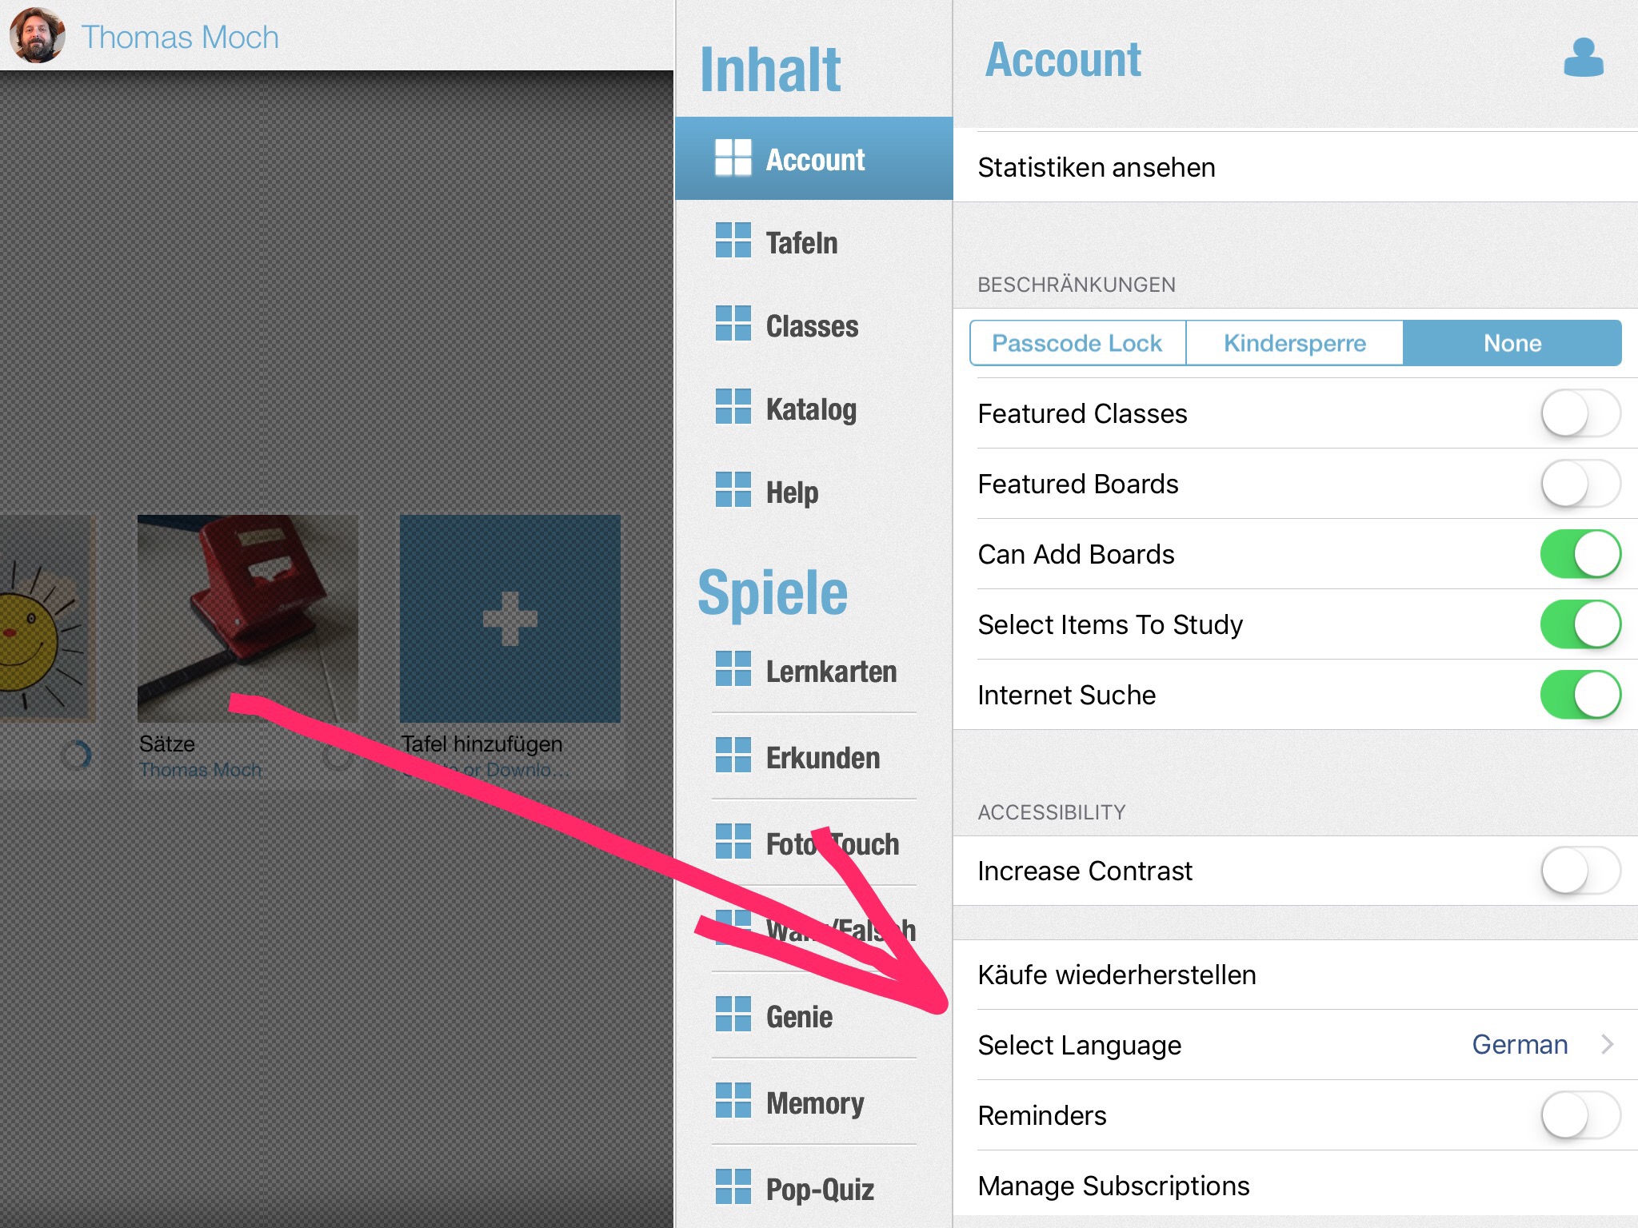Click the grid icon next to Katalog

(x=733, y=406)
